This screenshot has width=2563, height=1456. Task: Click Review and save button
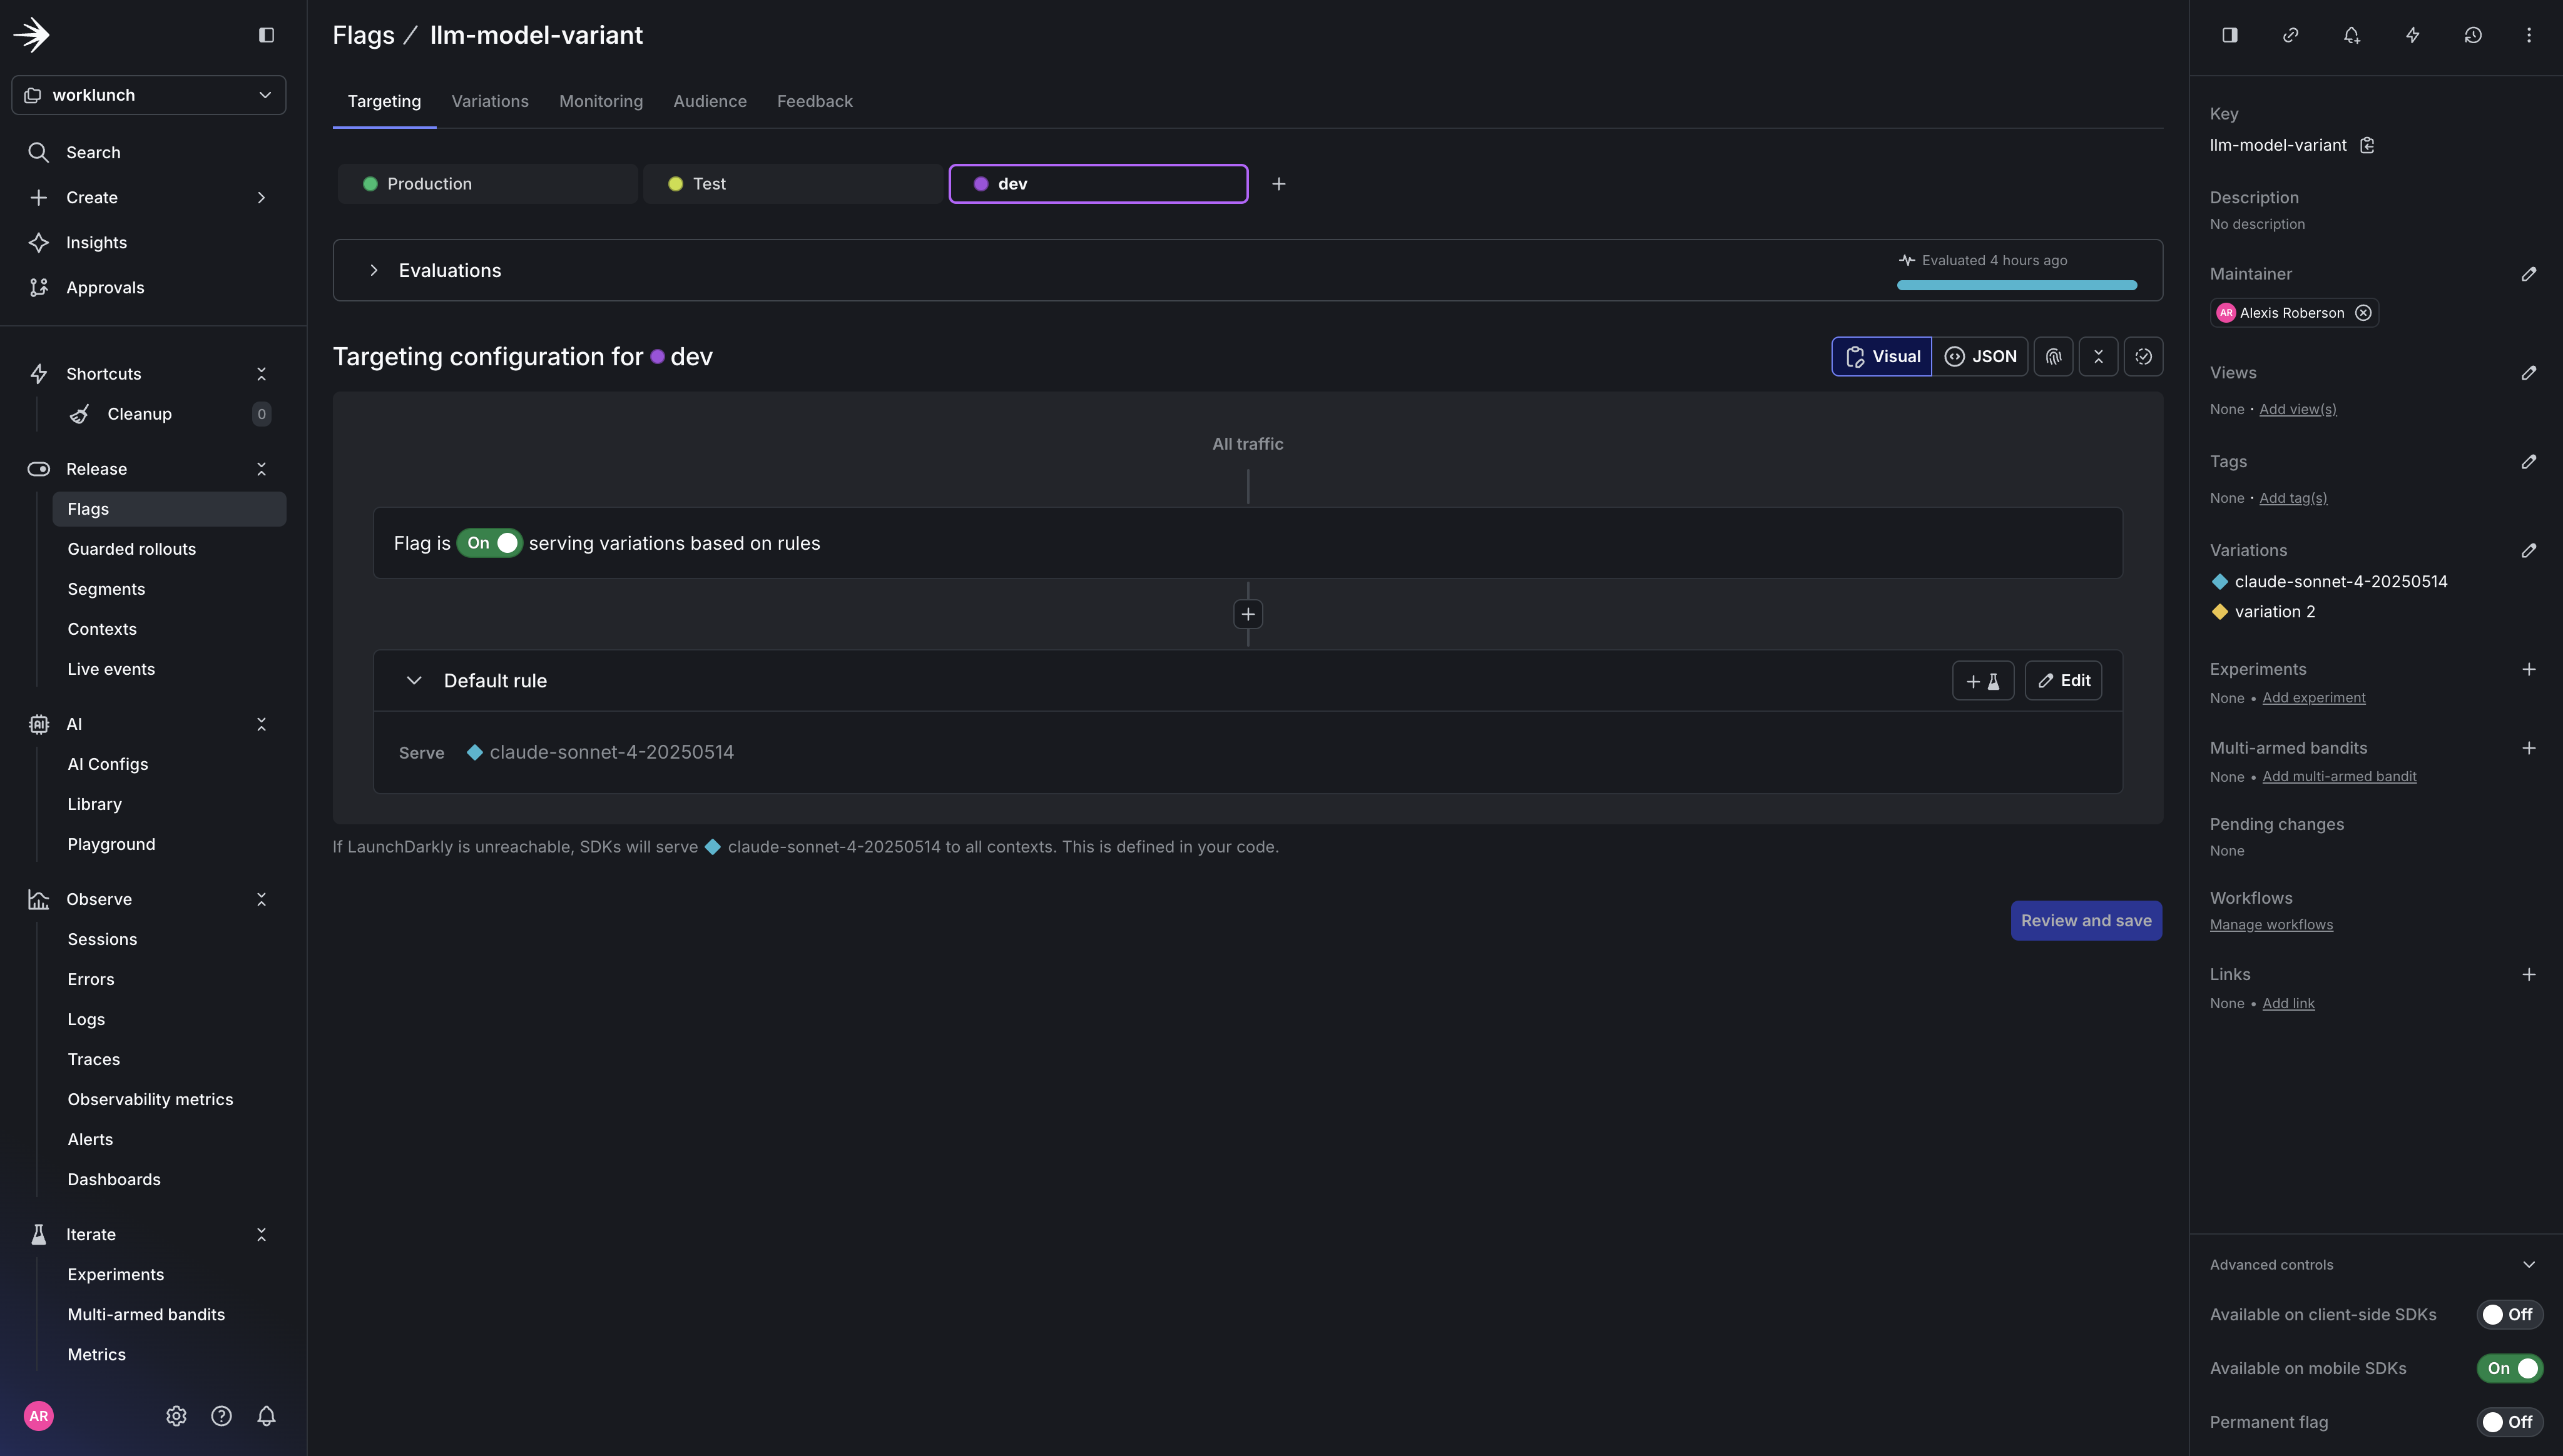pos(2085,920)
